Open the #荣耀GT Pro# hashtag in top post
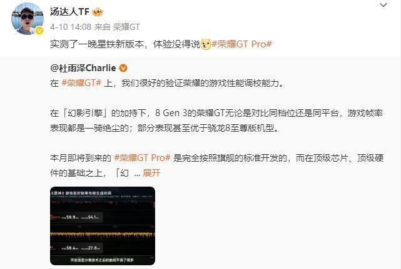Screen dimensions: 401x269 (241, 44)
